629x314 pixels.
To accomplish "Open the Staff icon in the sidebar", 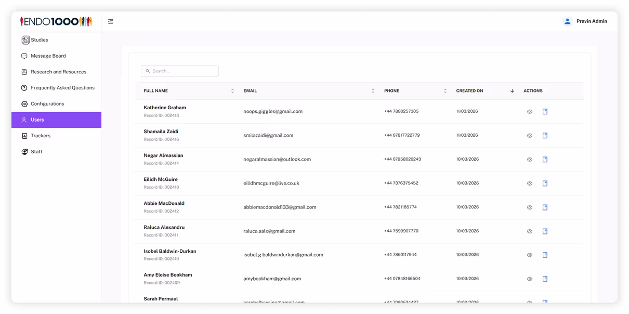I will click(24, 151).
